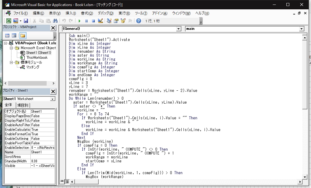Toggle Design Mode icon
Image resolution: width=311 pixels, height=188 pixels.
click(100, 21)
